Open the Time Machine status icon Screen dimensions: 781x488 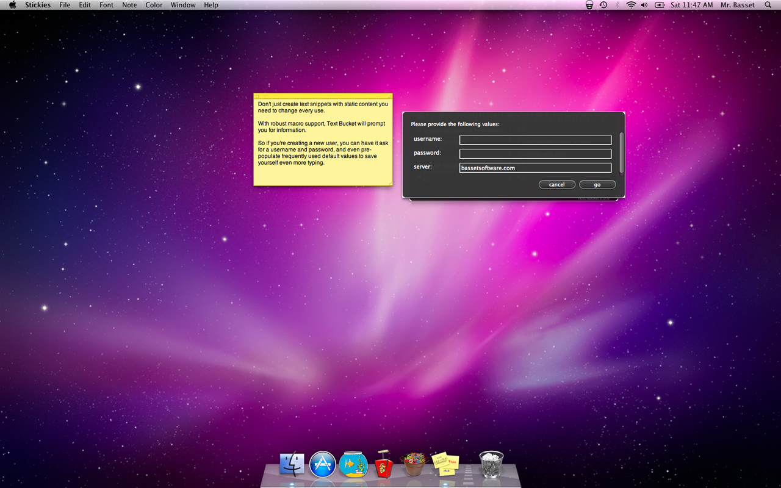point(603,5)
